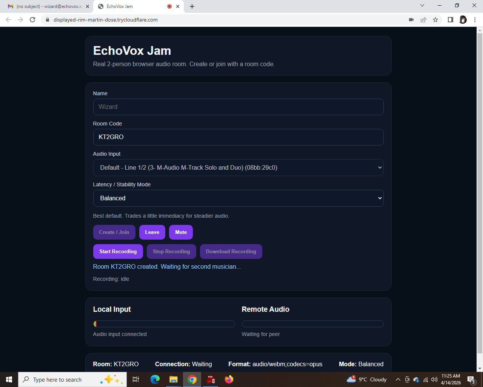Click the share page icon in address bar
This screenshot has height=387, width=483.
[x=423, y=20]
